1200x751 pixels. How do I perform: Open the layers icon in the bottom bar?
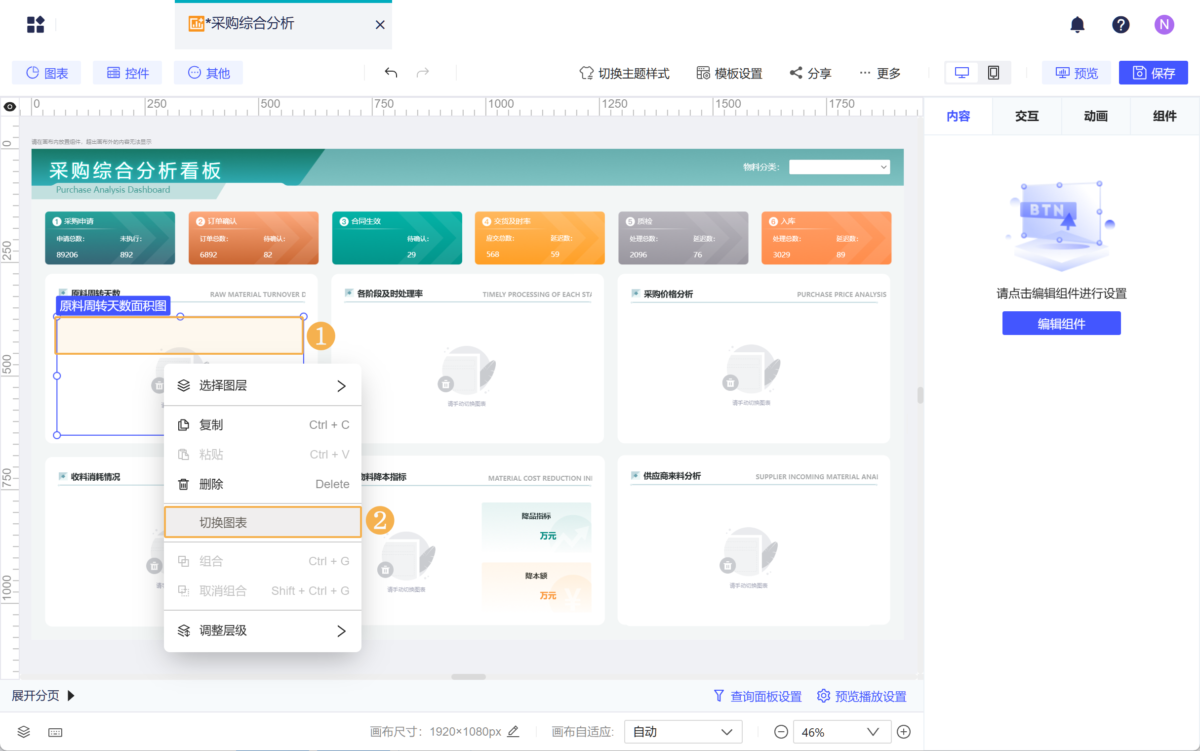(23, 731)
